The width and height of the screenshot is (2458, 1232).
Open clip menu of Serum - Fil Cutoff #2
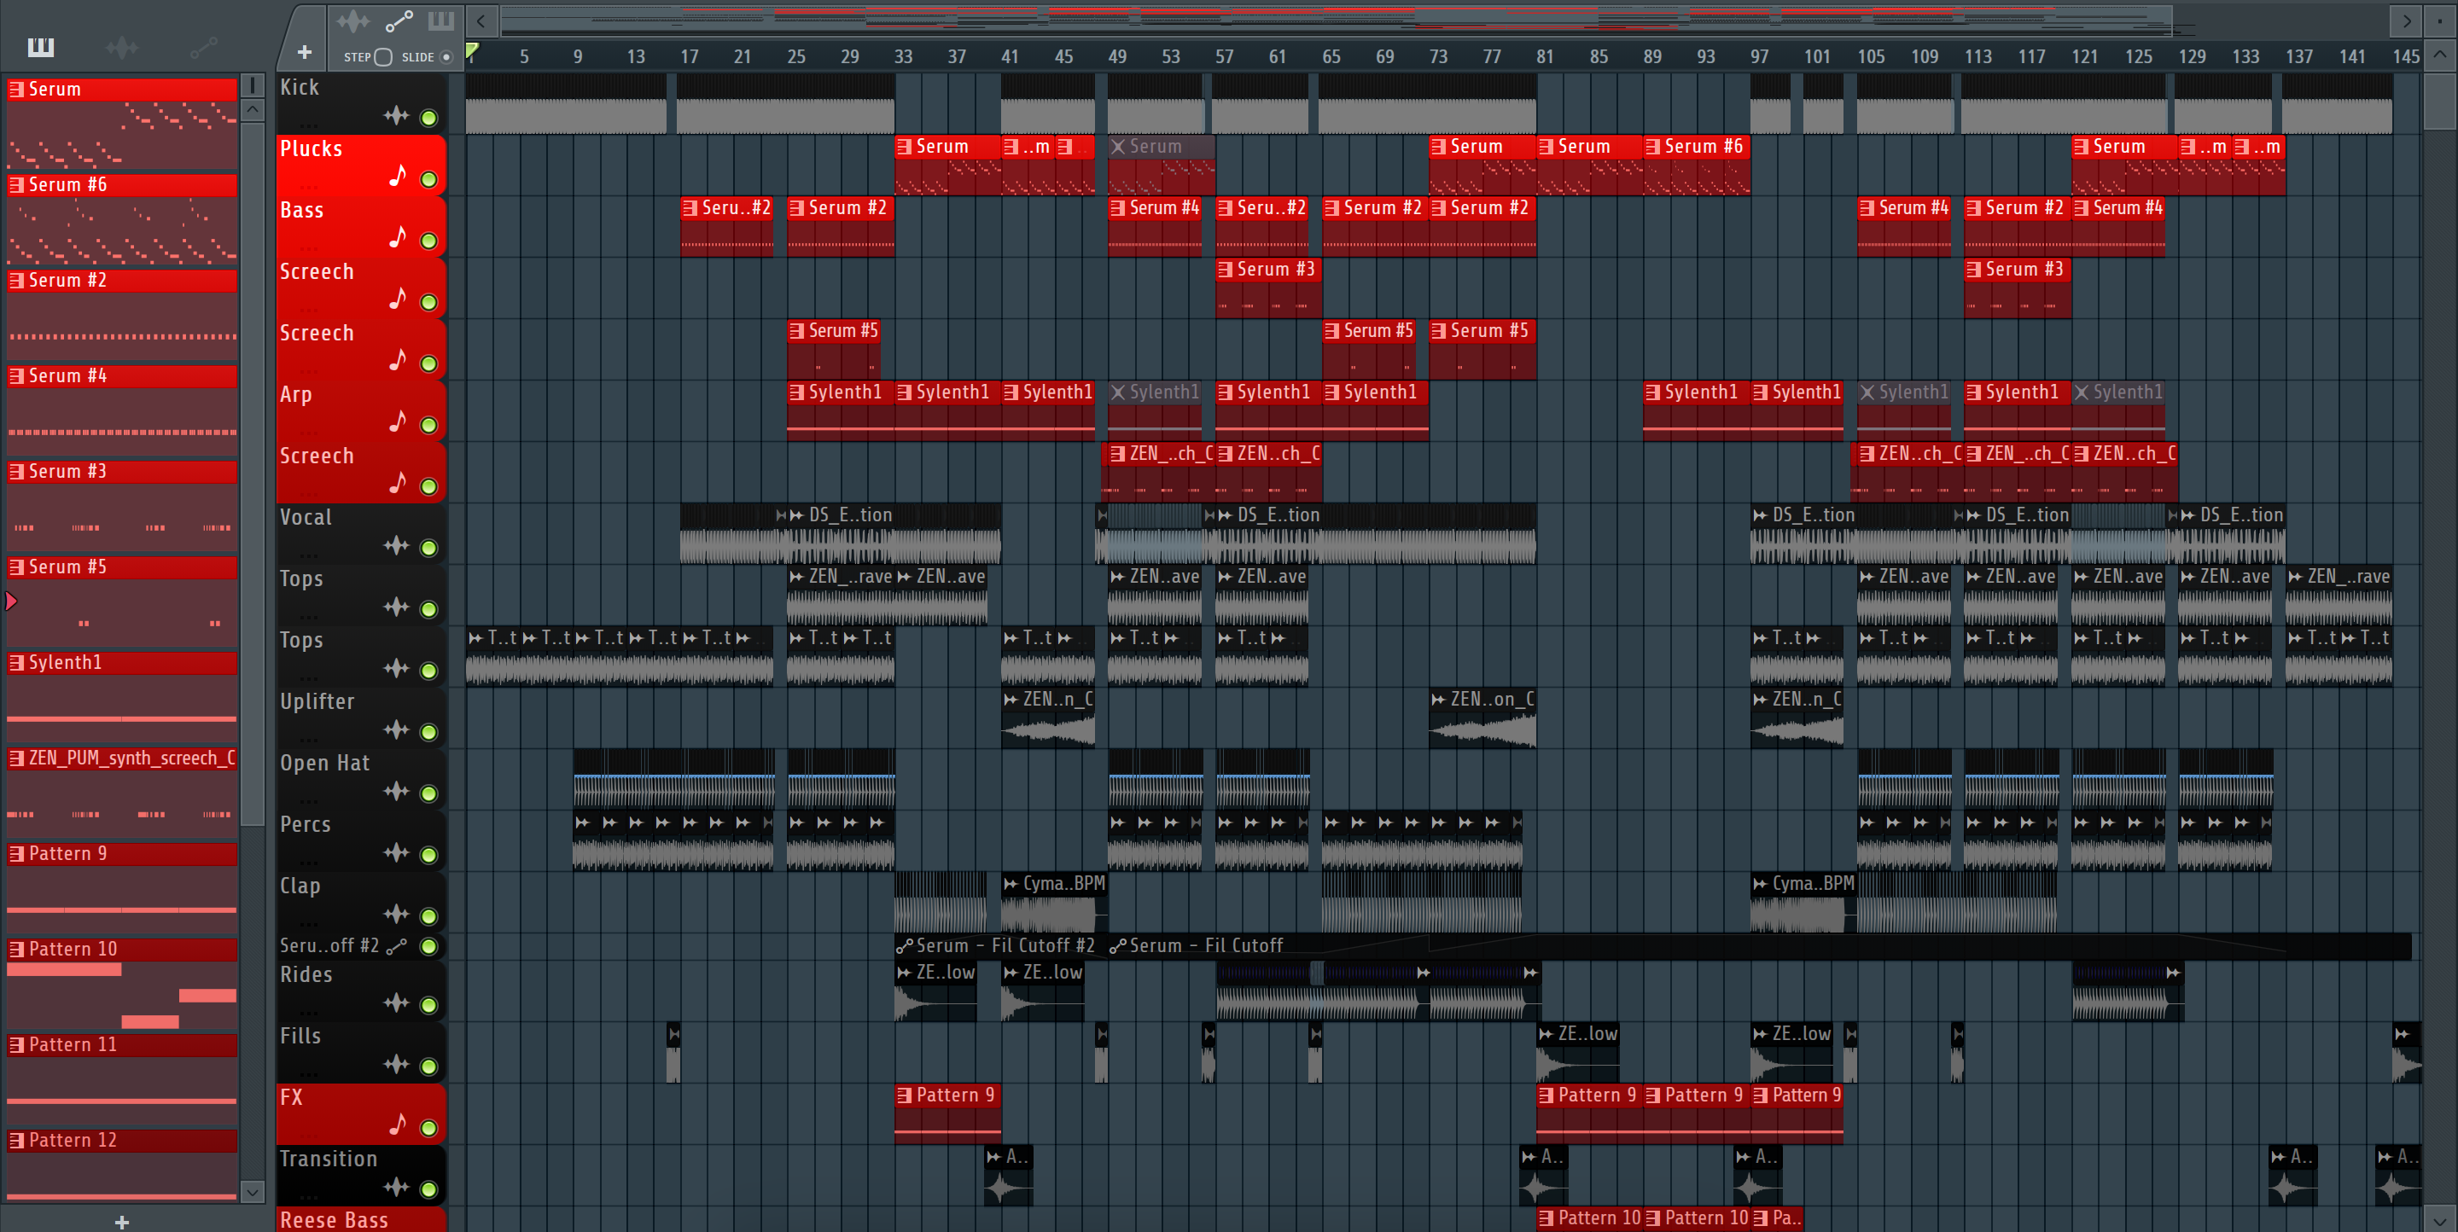pos(905,946)
